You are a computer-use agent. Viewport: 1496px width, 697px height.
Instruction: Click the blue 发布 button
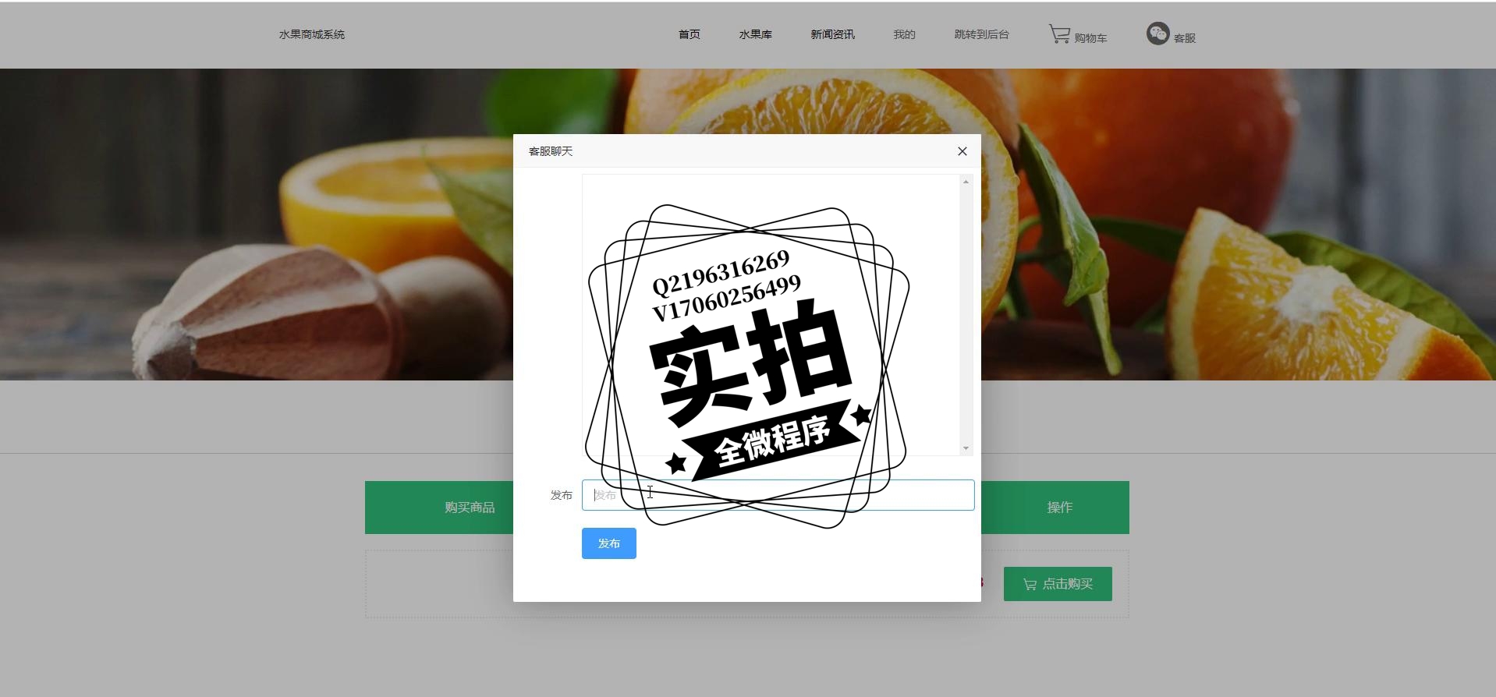coord(609,543)
